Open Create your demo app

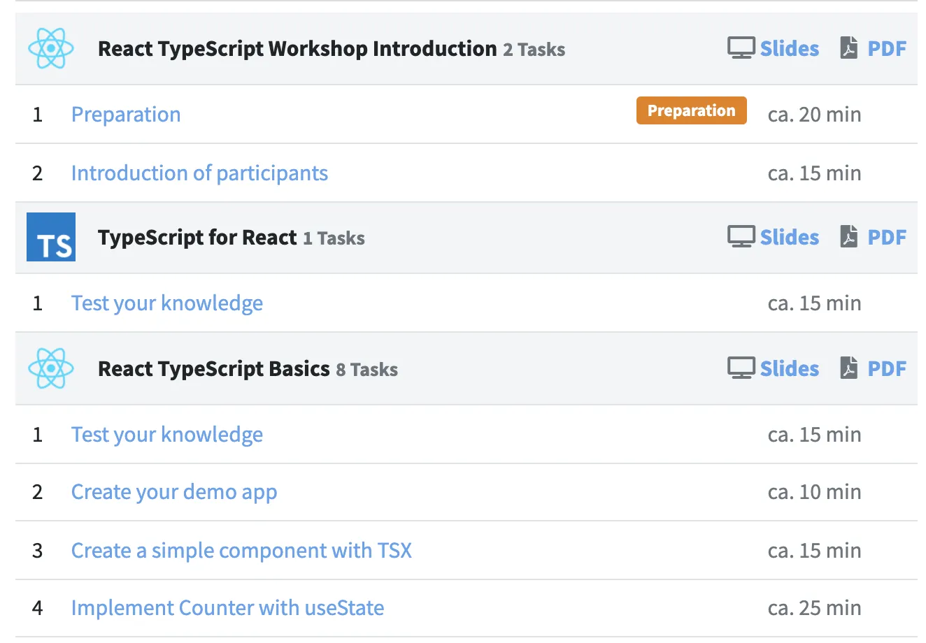click(x=173, y=492)
